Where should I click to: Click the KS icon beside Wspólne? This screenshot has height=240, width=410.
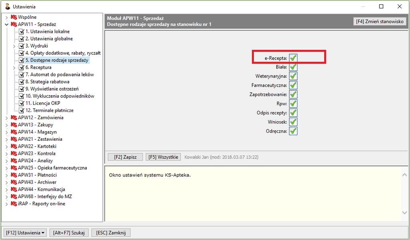click(x=14, y=17)
